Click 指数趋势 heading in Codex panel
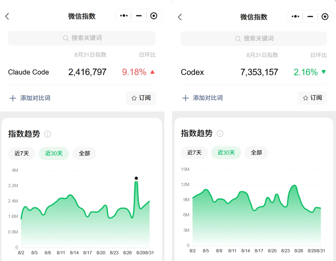 point(197,133)
